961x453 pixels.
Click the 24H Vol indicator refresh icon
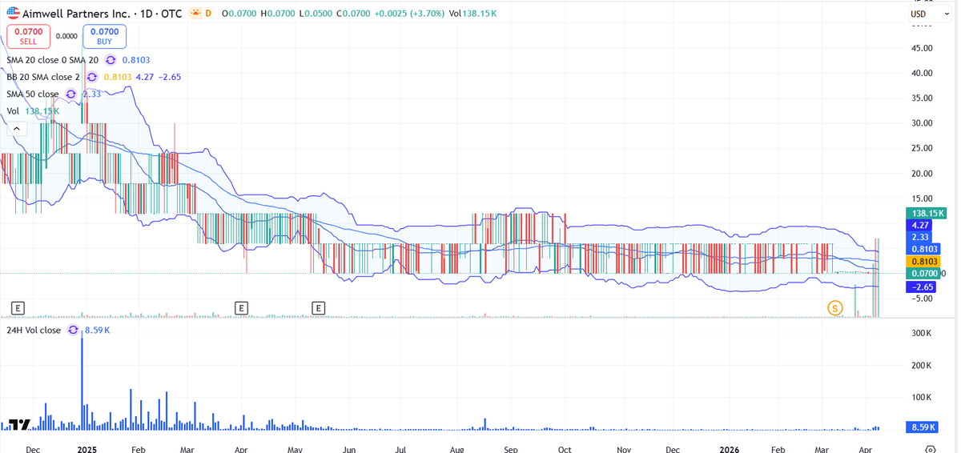[x=73, y=330]
